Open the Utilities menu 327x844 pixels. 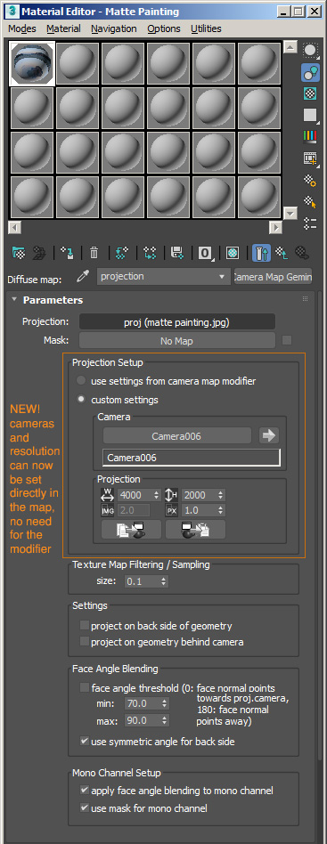click(x=206, y=28)
